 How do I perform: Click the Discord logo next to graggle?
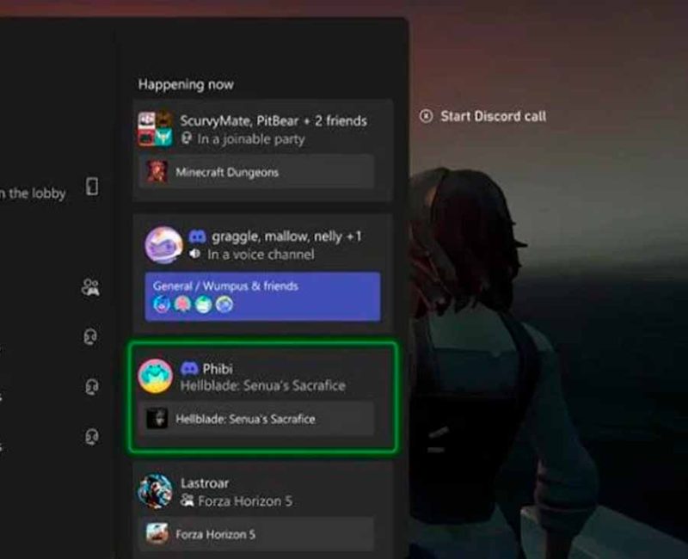(x=197, y=237)
